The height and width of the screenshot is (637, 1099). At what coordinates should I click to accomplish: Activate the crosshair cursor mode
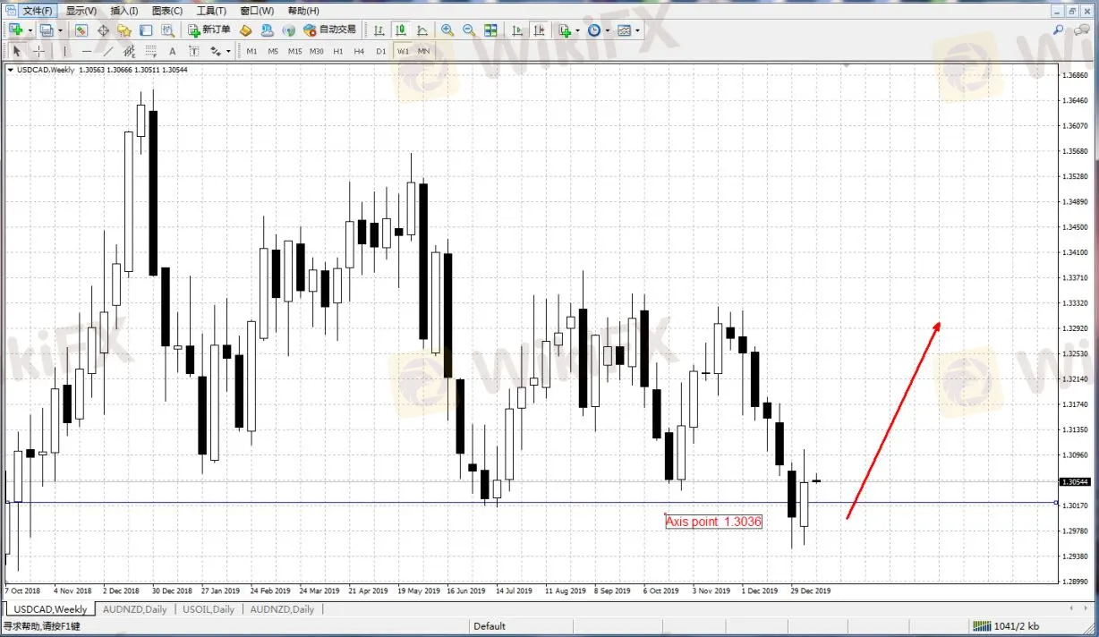coord(38,51)
